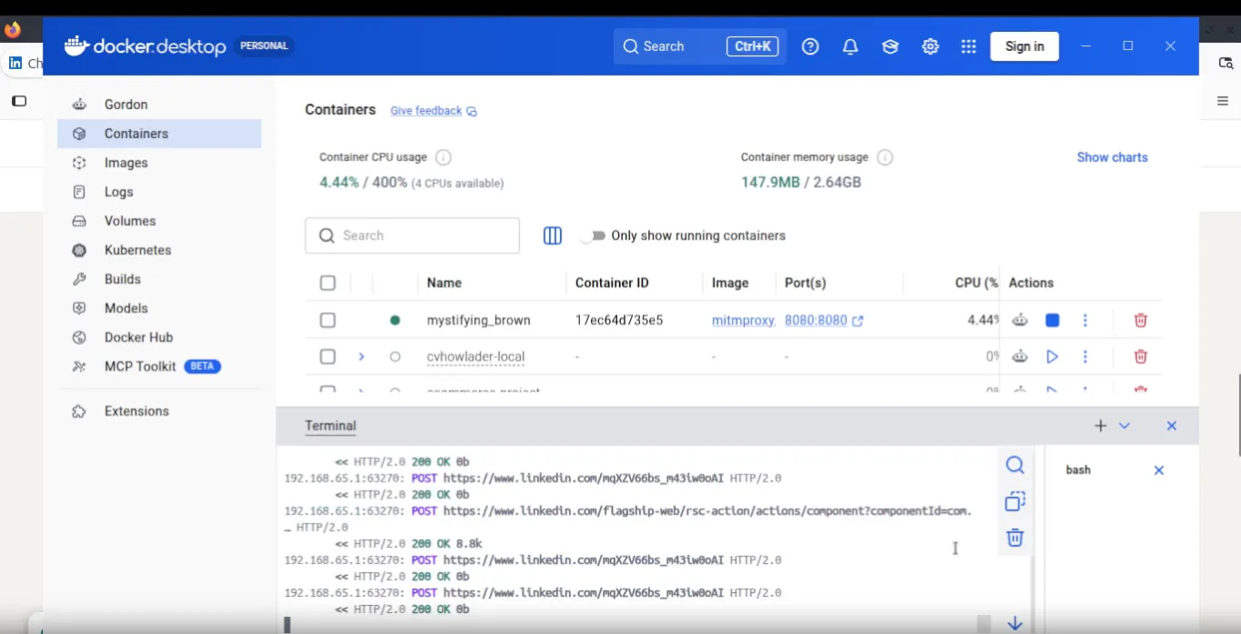
Task: Click the header Search box with Ctrl+K
Action: click(700, 46)
